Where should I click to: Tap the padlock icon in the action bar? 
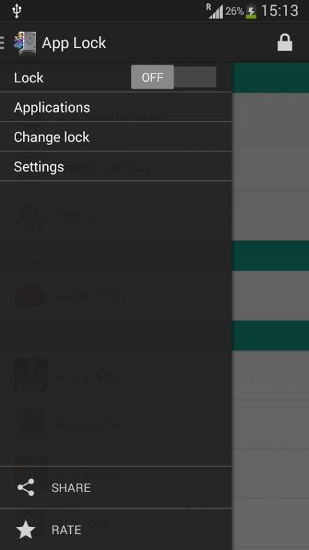[x=285, y=43]
